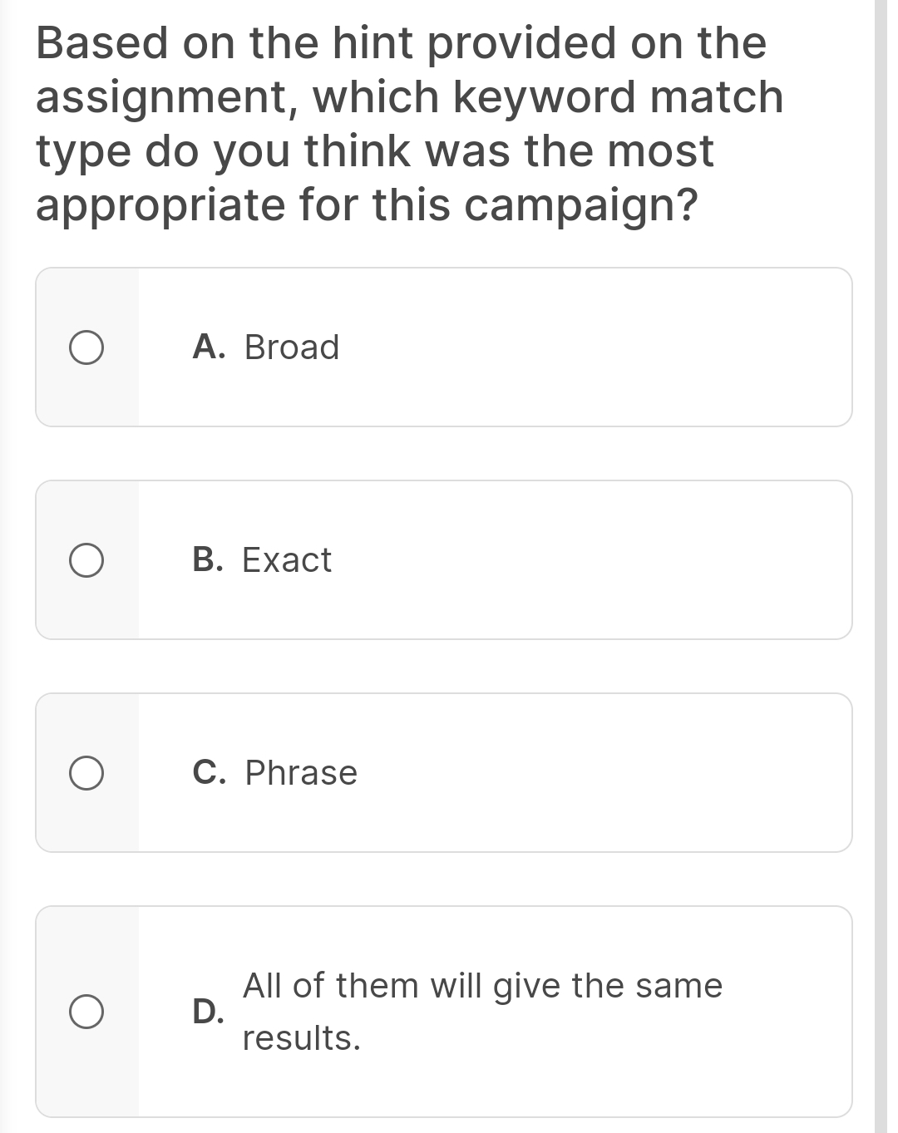This screenshot has height=1133, width=898.
Task: Select the 'C. Phrase' label text
Action: pos(274,774)
